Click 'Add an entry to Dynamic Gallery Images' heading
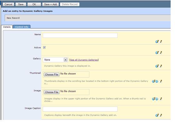Viewport: 175px width, 124px height. tap(28, 11)
